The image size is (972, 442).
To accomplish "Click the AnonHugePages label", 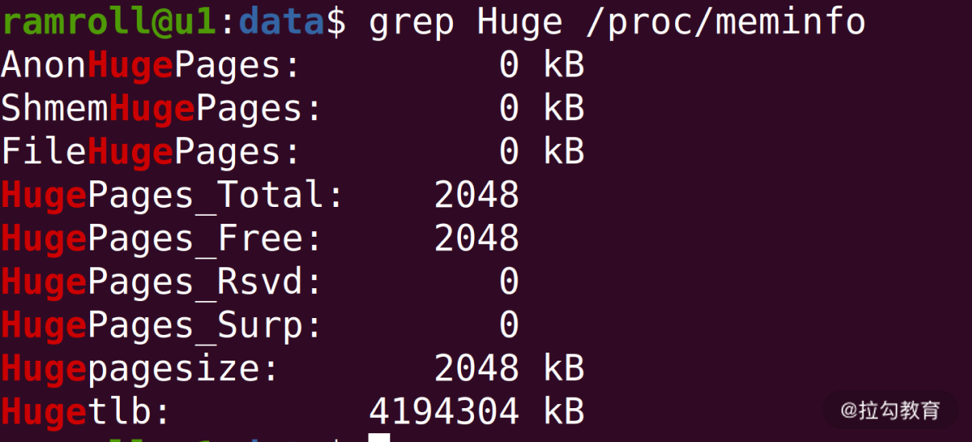I will [x=151, y=65].
